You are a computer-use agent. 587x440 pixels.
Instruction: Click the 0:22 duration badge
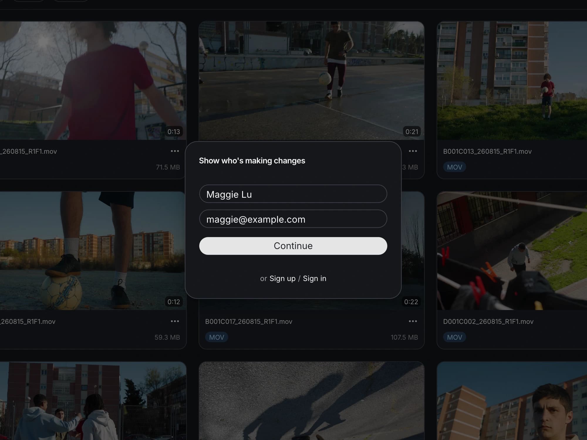[x=411, y=302]
